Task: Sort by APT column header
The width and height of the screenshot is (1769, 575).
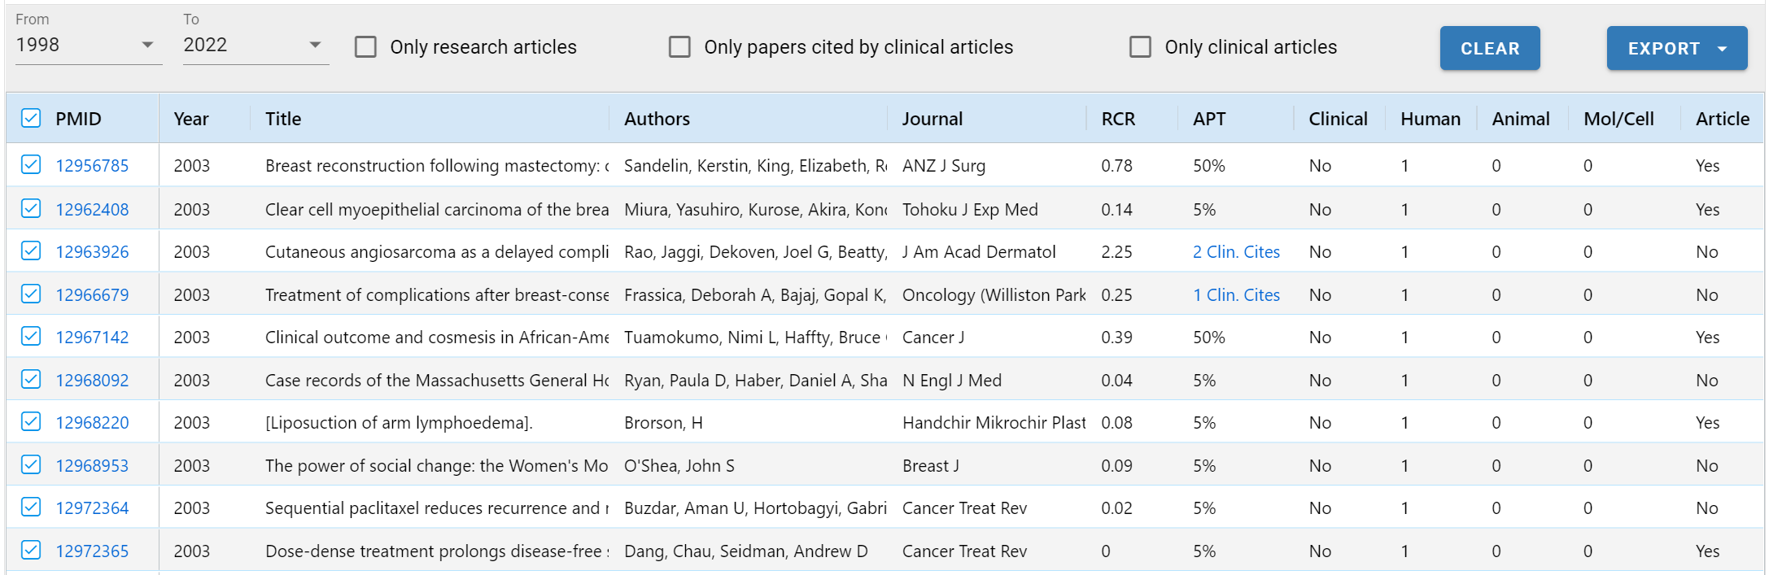Action: click(x=1208, y=119)
